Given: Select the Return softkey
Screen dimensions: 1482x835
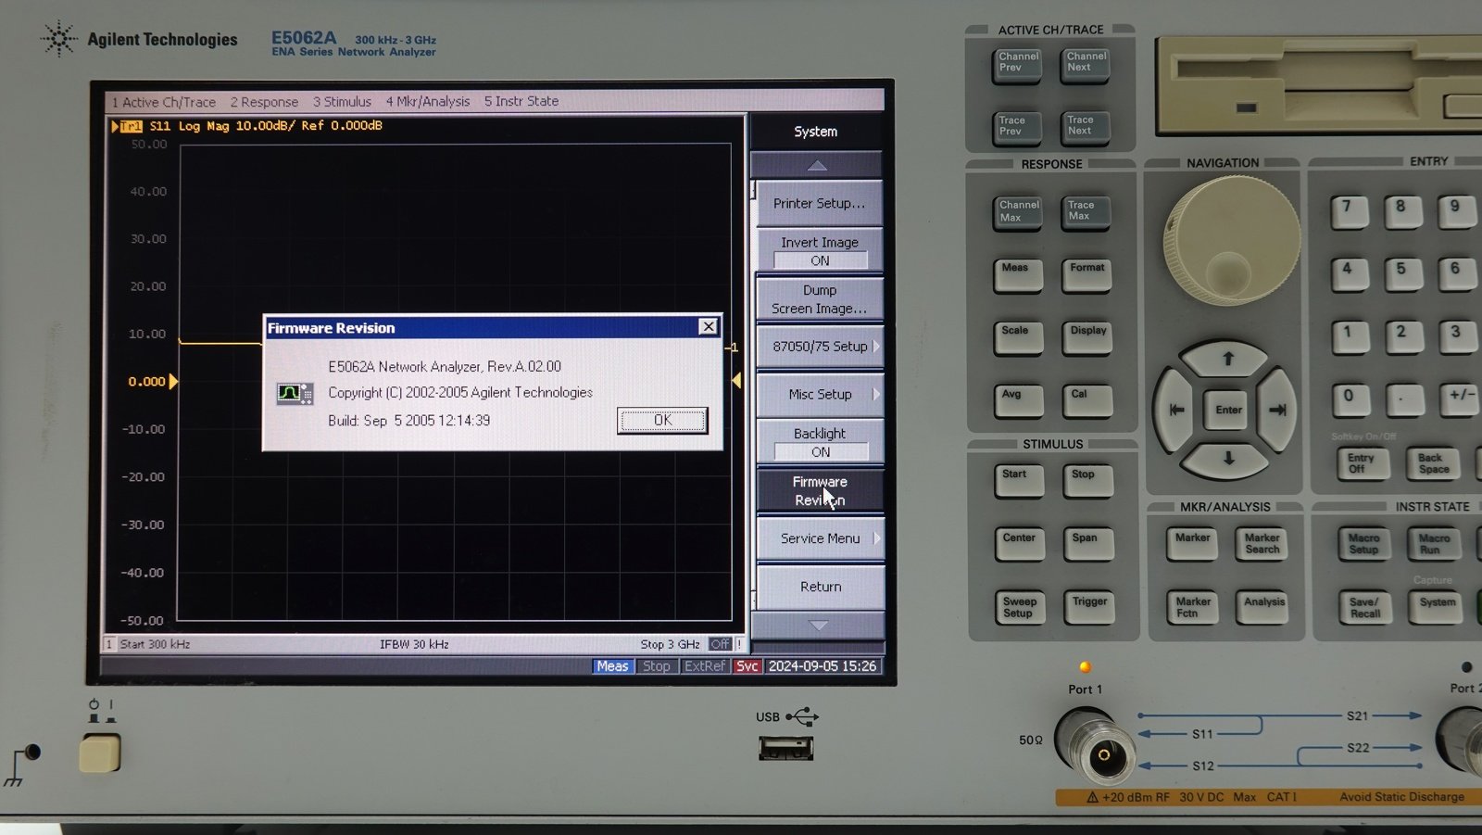Looking at the screenshot, I should pos(820,587).
